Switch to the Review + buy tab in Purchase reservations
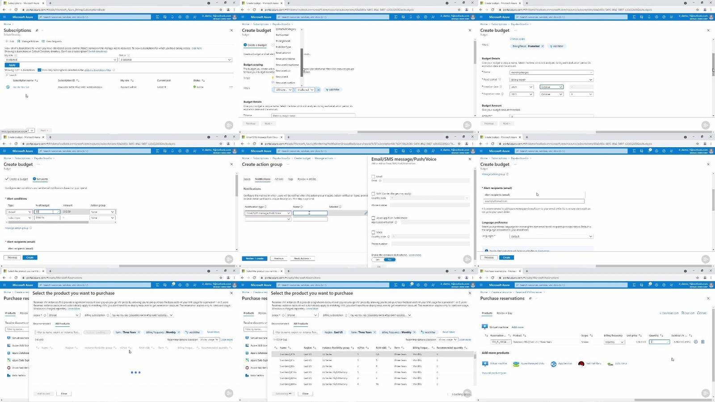This screenshot has height=402, width=715. (505, 313)
